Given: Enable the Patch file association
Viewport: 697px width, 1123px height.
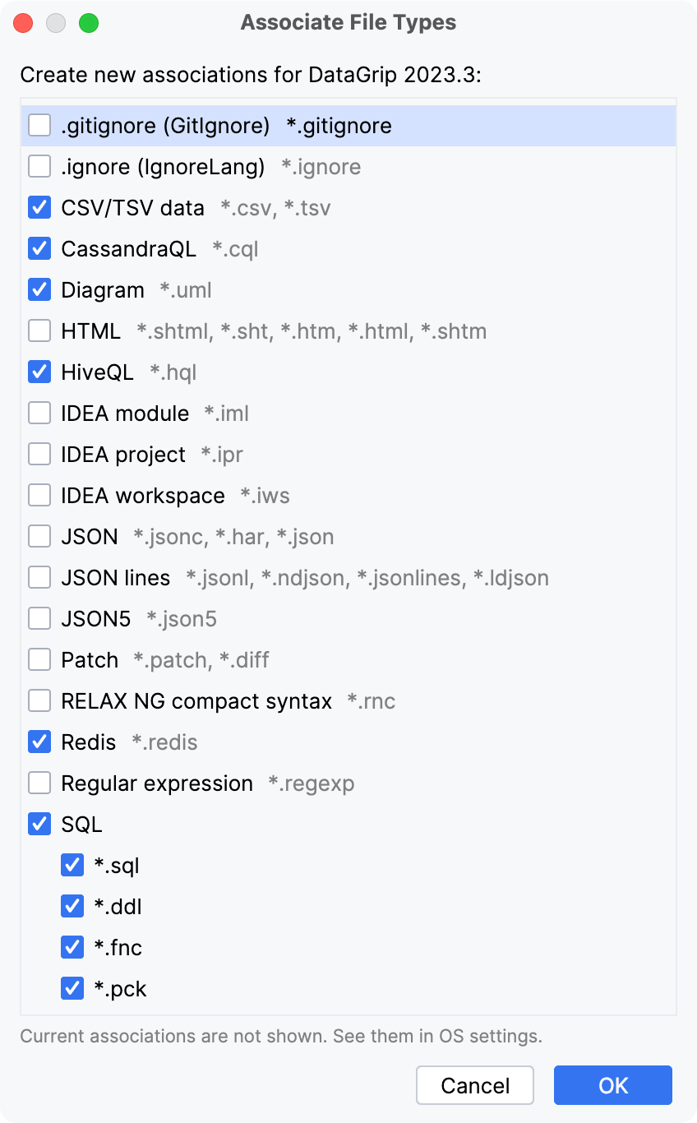Looking at the screenshot, I should (39, 659).
